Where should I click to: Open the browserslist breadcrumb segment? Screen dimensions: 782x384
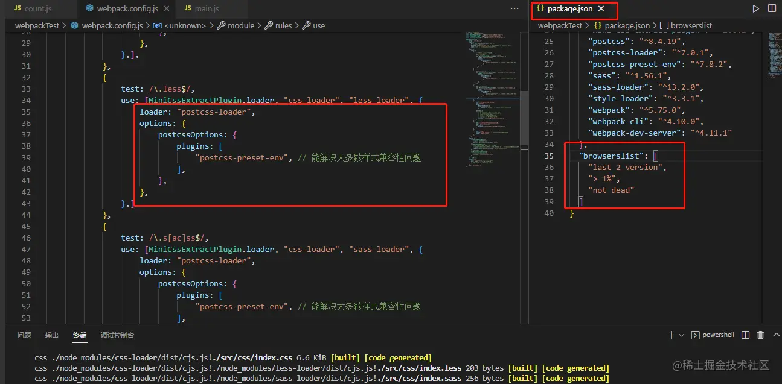(x=691, y=26)
